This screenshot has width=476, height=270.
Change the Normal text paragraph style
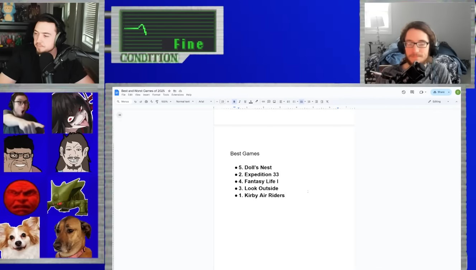pyautogui.click(x=185, y=102)
